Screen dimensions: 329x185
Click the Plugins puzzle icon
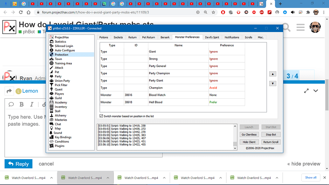pos(51,146)
